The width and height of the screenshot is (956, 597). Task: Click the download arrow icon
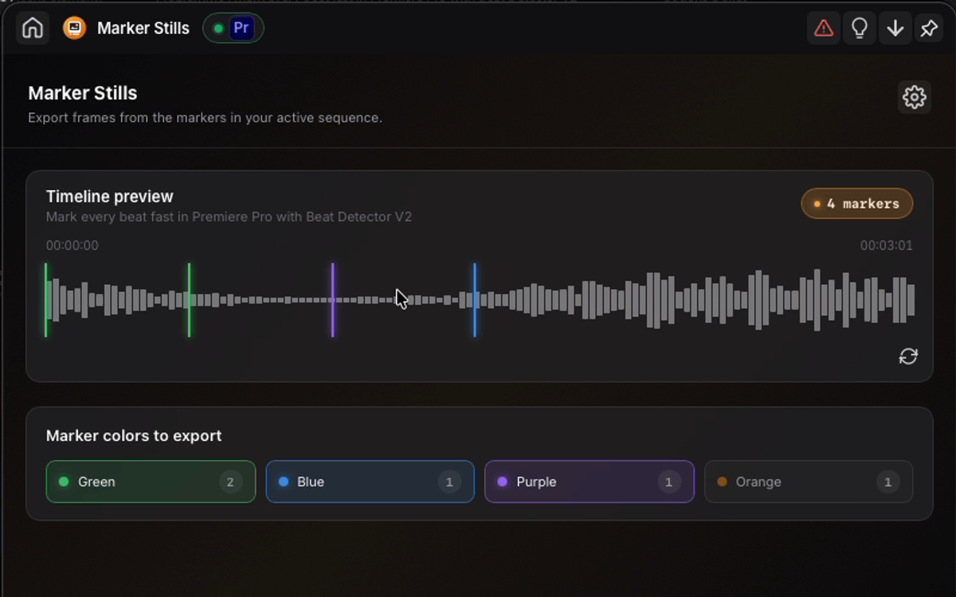click(895, 28)
